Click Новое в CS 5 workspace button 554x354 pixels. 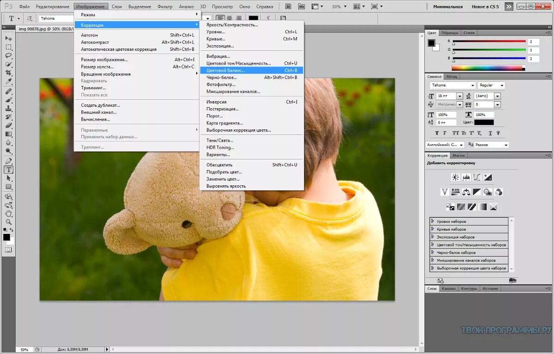click(485, 6)
